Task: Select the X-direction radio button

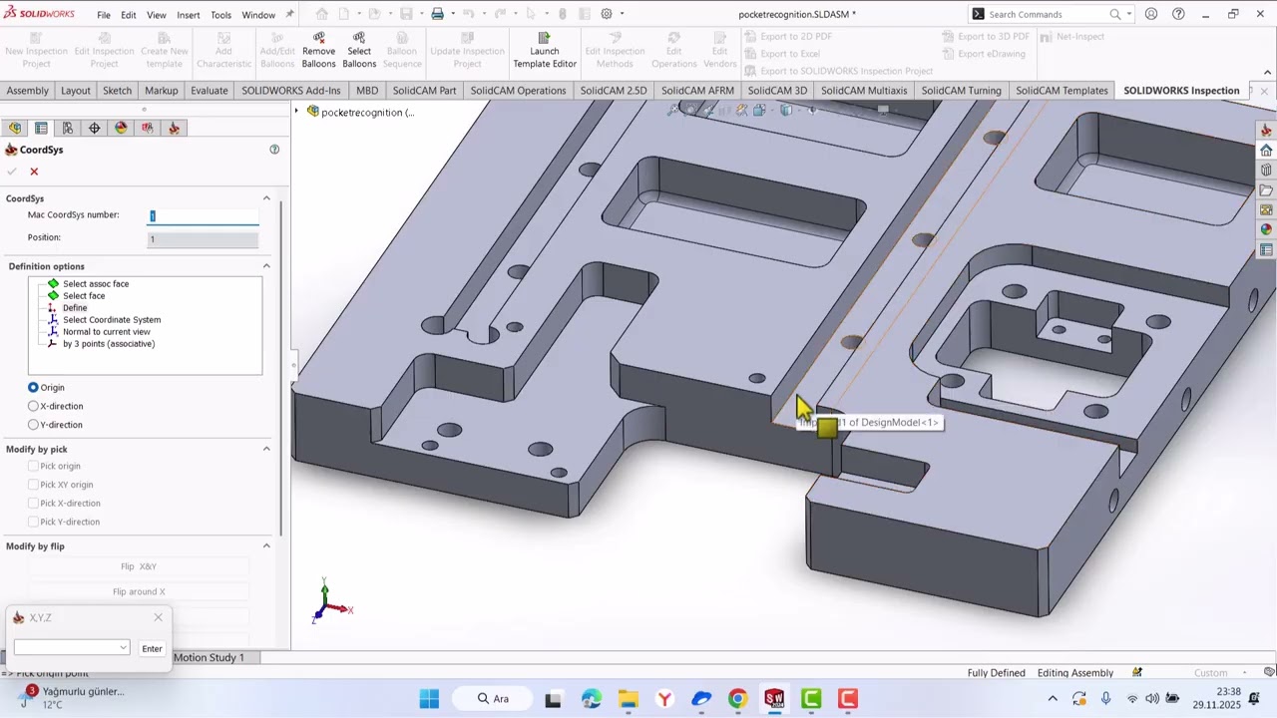Action: click(33, 406)
